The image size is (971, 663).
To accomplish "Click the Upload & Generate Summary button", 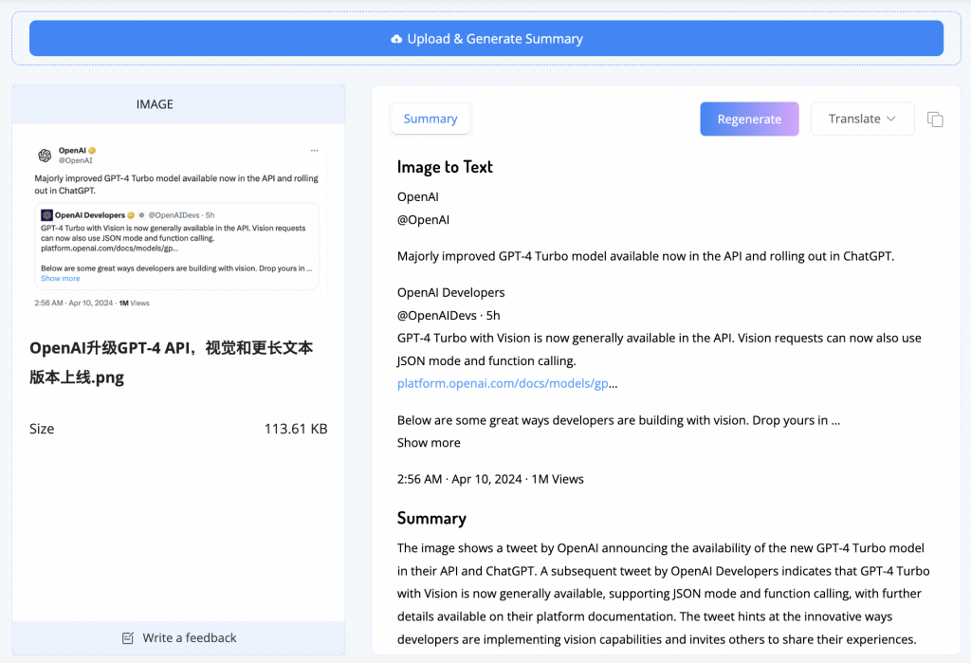I will tap(486, 39).
